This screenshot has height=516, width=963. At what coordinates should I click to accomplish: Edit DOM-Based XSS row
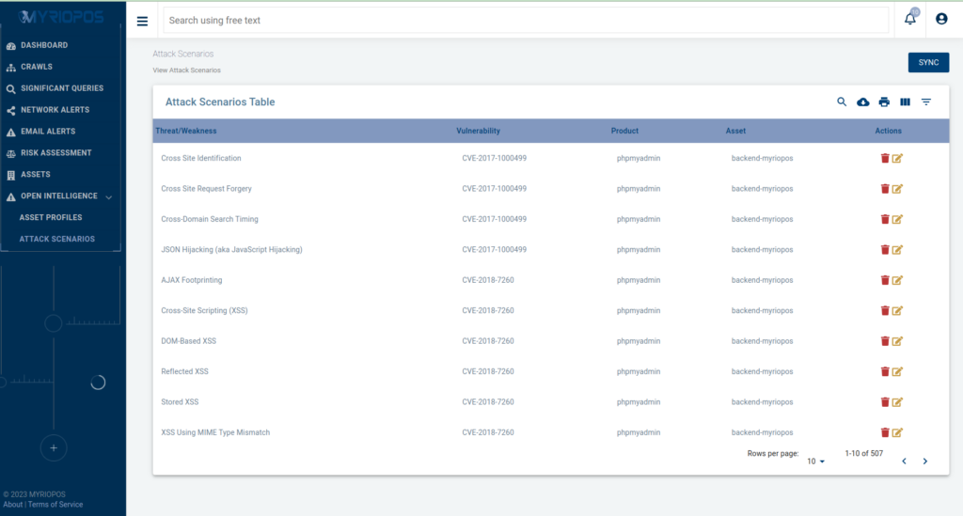point(897,341)
